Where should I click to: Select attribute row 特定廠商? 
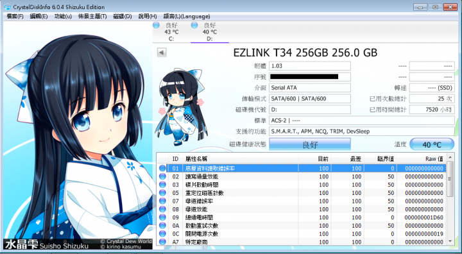pos(302,242)
